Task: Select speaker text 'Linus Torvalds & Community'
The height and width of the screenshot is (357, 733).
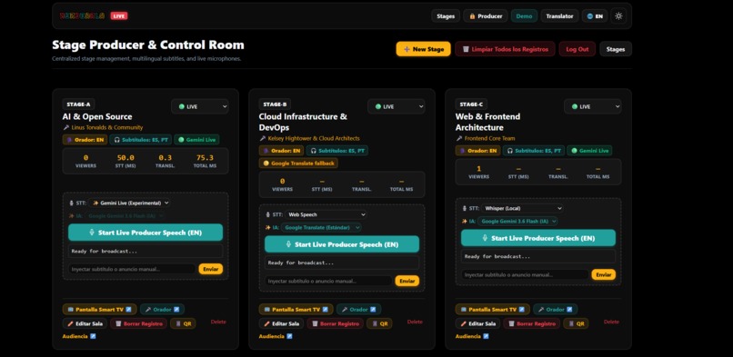Action: [x=107, y=127]
